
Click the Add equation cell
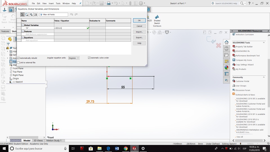point(37,40)
